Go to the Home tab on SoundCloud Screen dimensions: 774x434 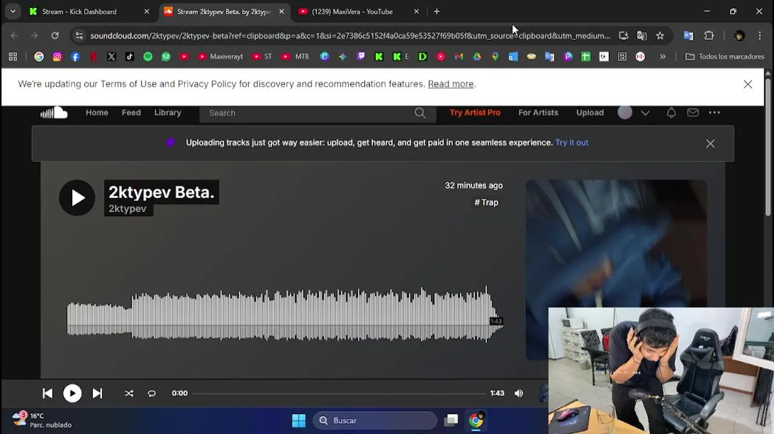tap(97, 113)
